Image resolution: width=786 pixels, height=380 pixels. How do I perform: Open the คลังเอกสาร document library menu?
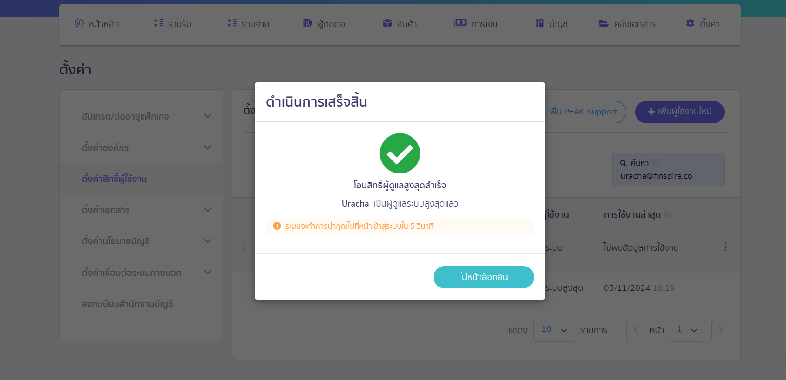627,23
